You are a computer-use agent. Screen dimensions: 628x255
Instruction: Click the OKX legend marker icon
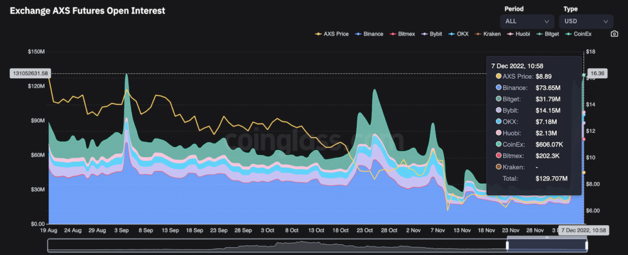tap(452, 34)
